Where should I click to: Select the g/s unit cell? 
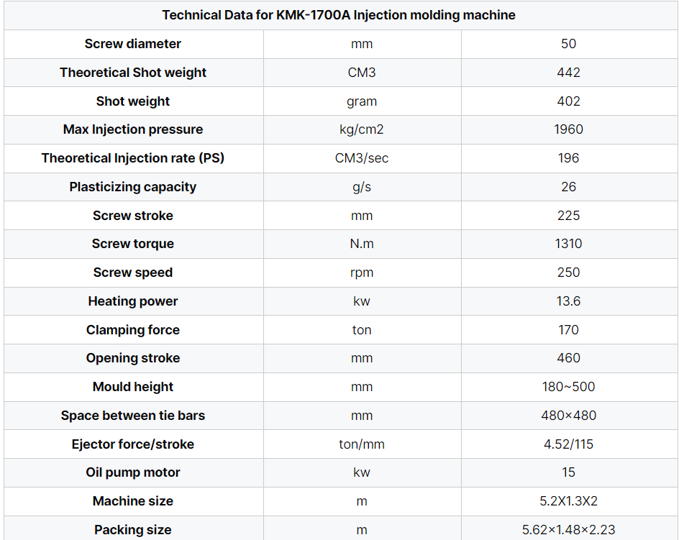pyautogui.click(x=362, y=187)
